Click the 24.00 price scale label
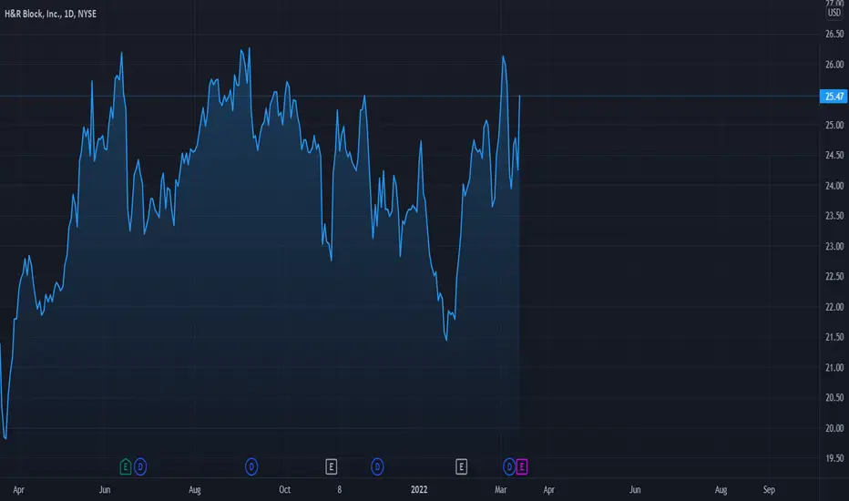 tap(834, 186)
